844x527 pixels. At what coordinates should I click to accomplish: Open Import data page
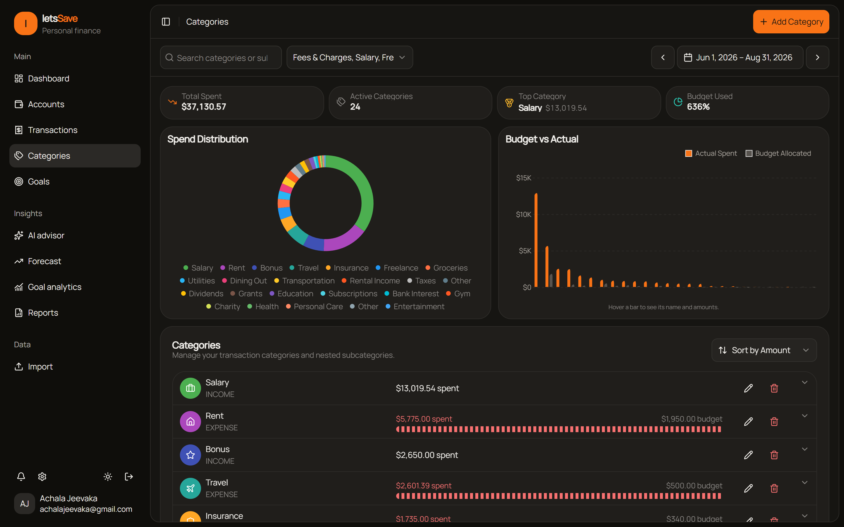(x=75, y=367)
